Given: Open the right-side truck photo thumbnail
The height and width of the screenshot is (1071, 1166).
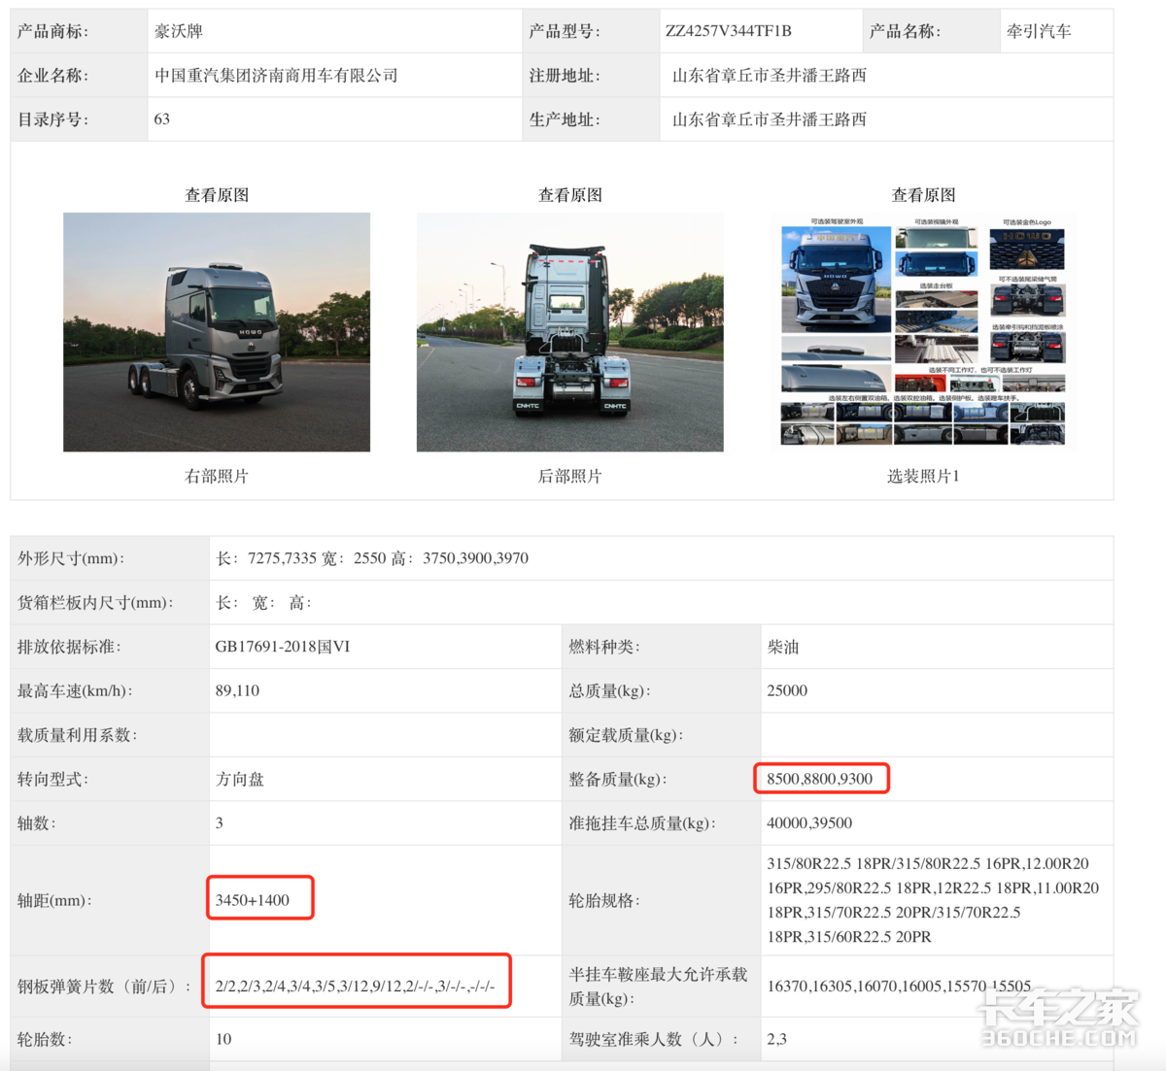Looking at the screenshot, I should [217, 332].
